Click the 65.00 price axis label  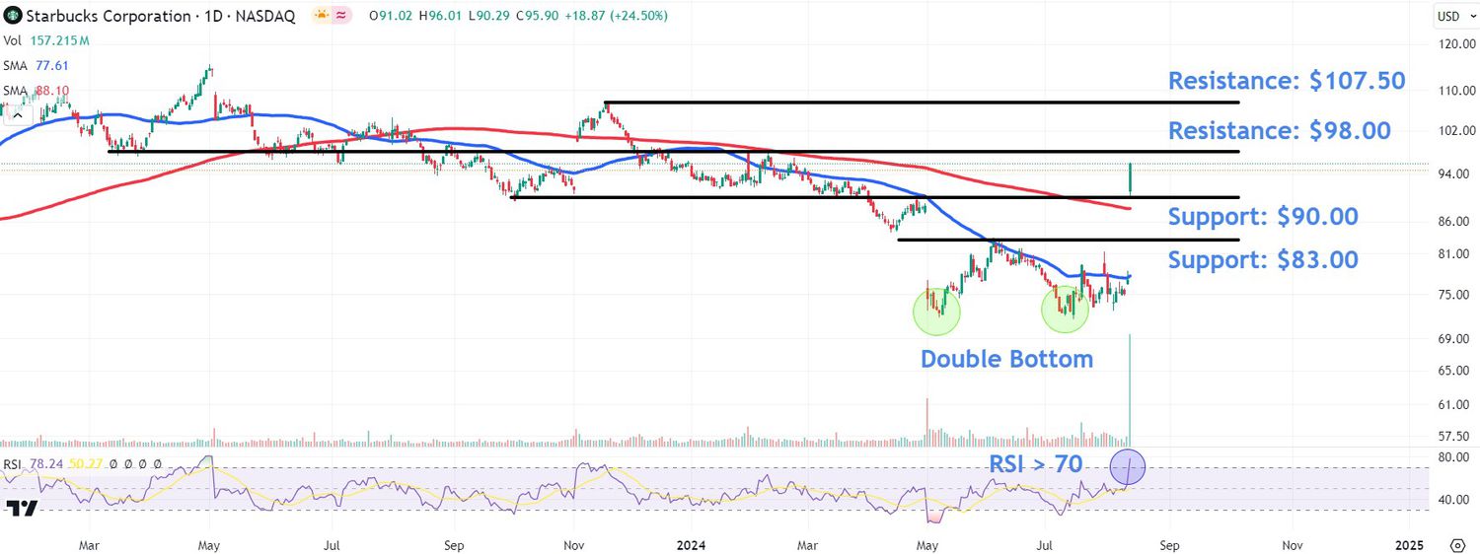pyautogui.click(x=1455, y=370)
